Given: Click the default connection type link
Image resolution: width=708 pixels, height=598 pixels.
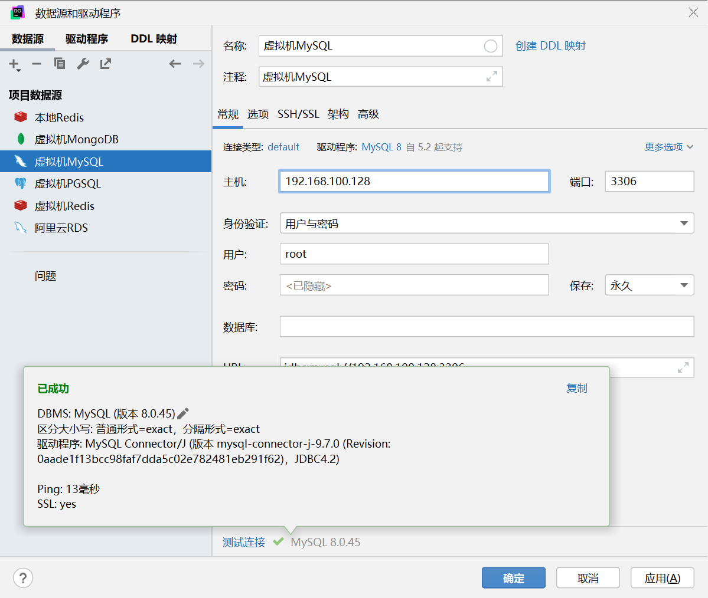Looking at the screenshot, I should tap(283, 147).
